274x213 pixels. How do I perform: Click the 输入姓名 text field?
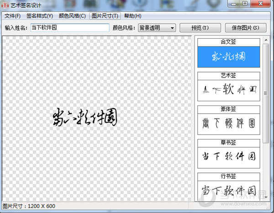(x=69, y=27)
